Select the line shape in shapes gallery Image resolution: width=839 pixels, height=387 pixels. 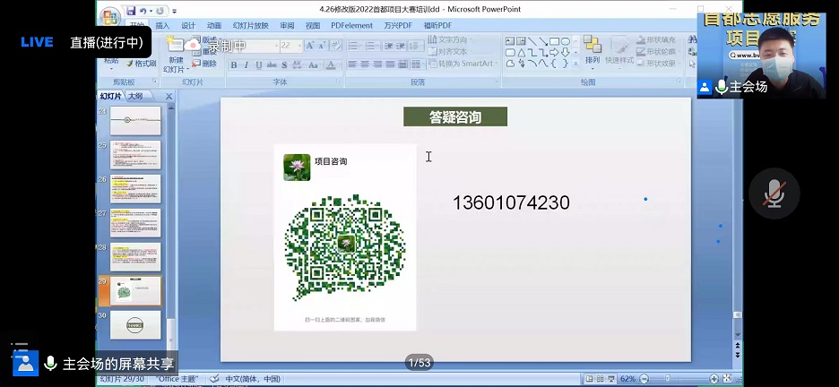click(x=532, y=41)
